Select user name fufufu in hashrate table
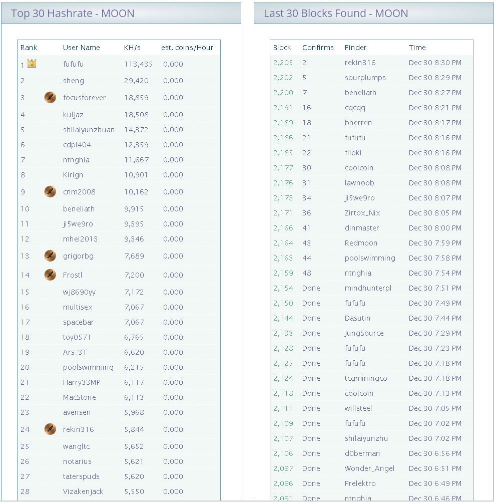This screenshot has width=494, height=502. point(73,64)
